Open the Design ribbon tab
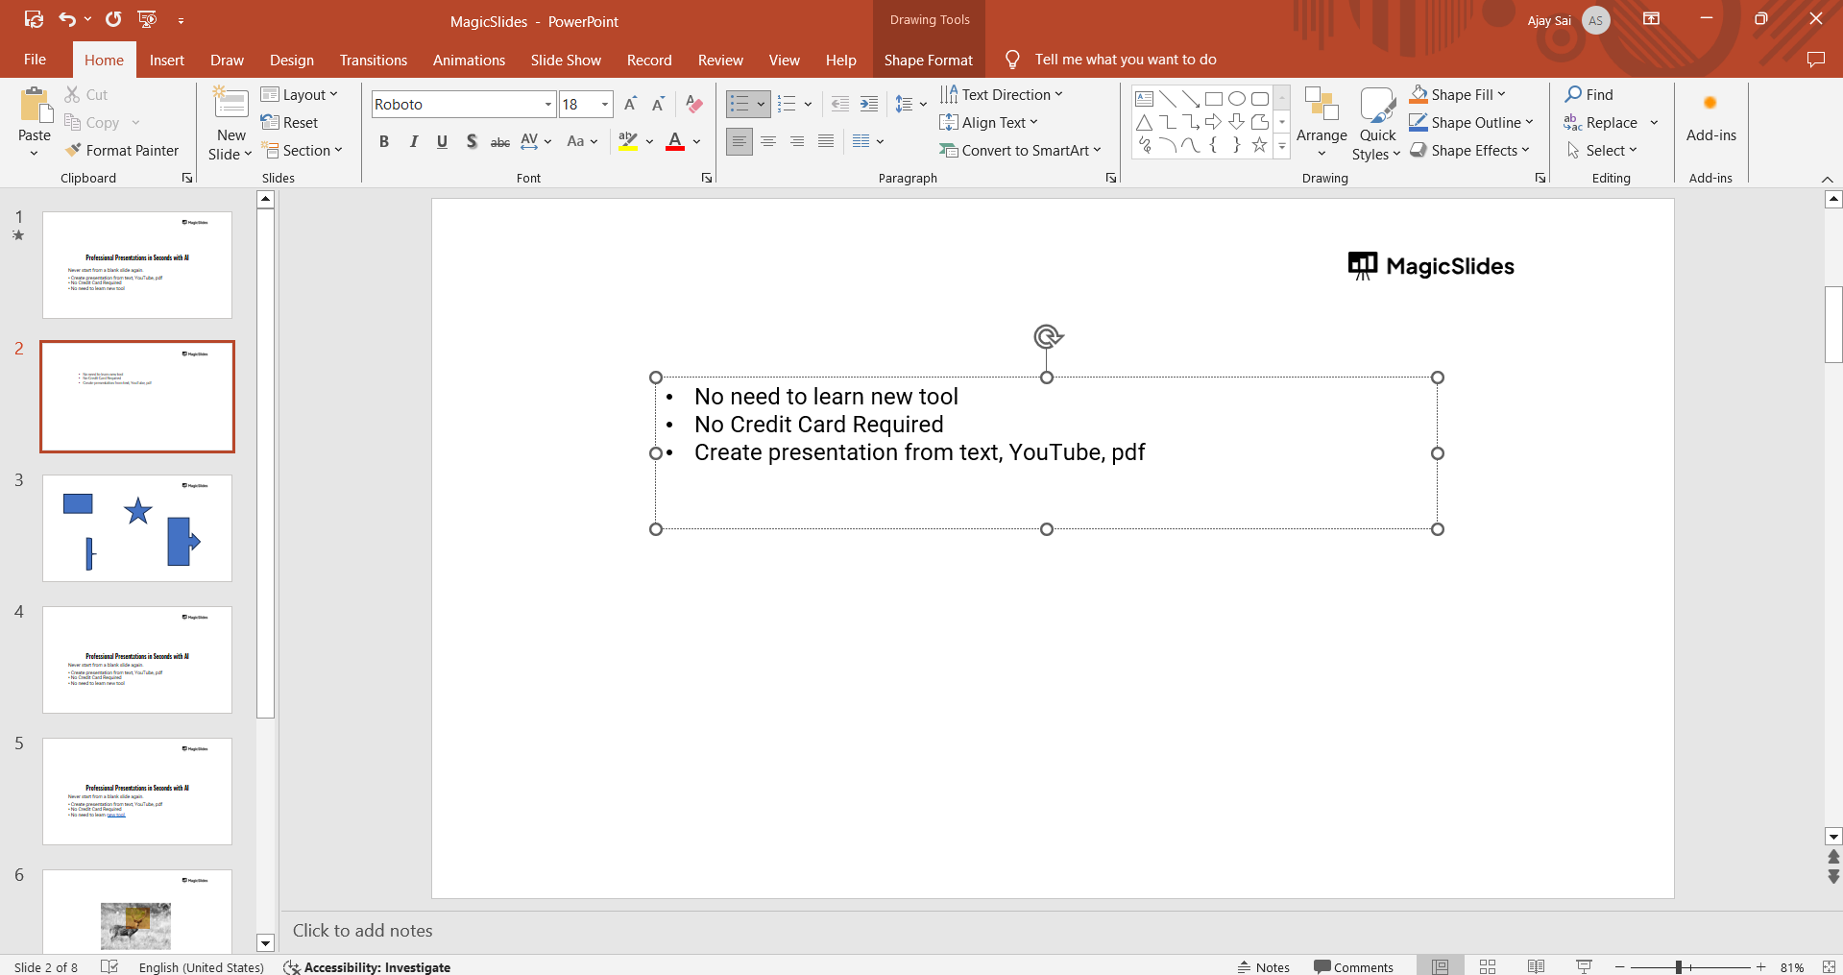The height and width of the screenshot is (975, 1843). (x=291, y=61)
